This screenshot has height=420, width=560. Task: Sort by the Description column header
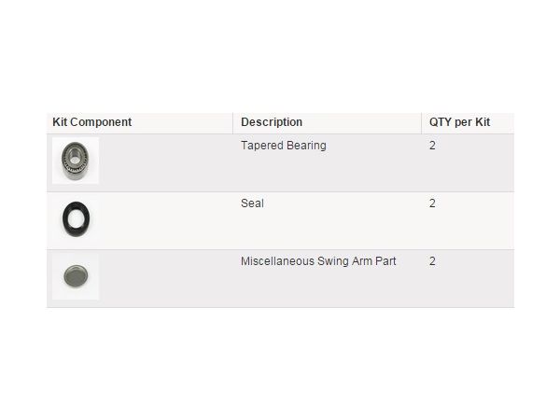click(272, 122)
